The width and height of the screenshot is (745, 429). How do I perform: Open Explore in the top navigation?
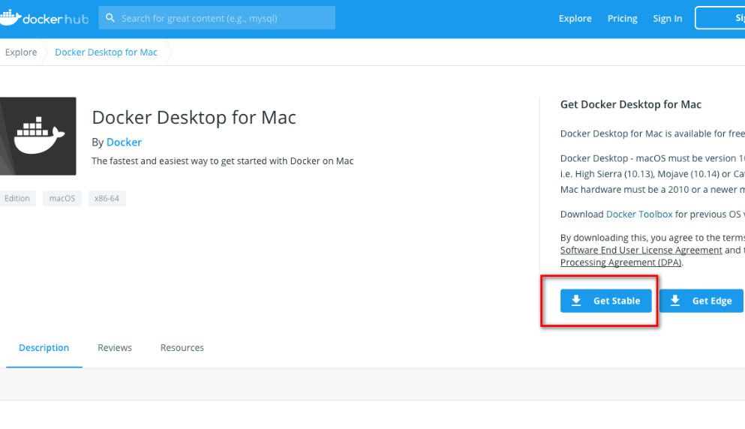(x=575, y=19)
